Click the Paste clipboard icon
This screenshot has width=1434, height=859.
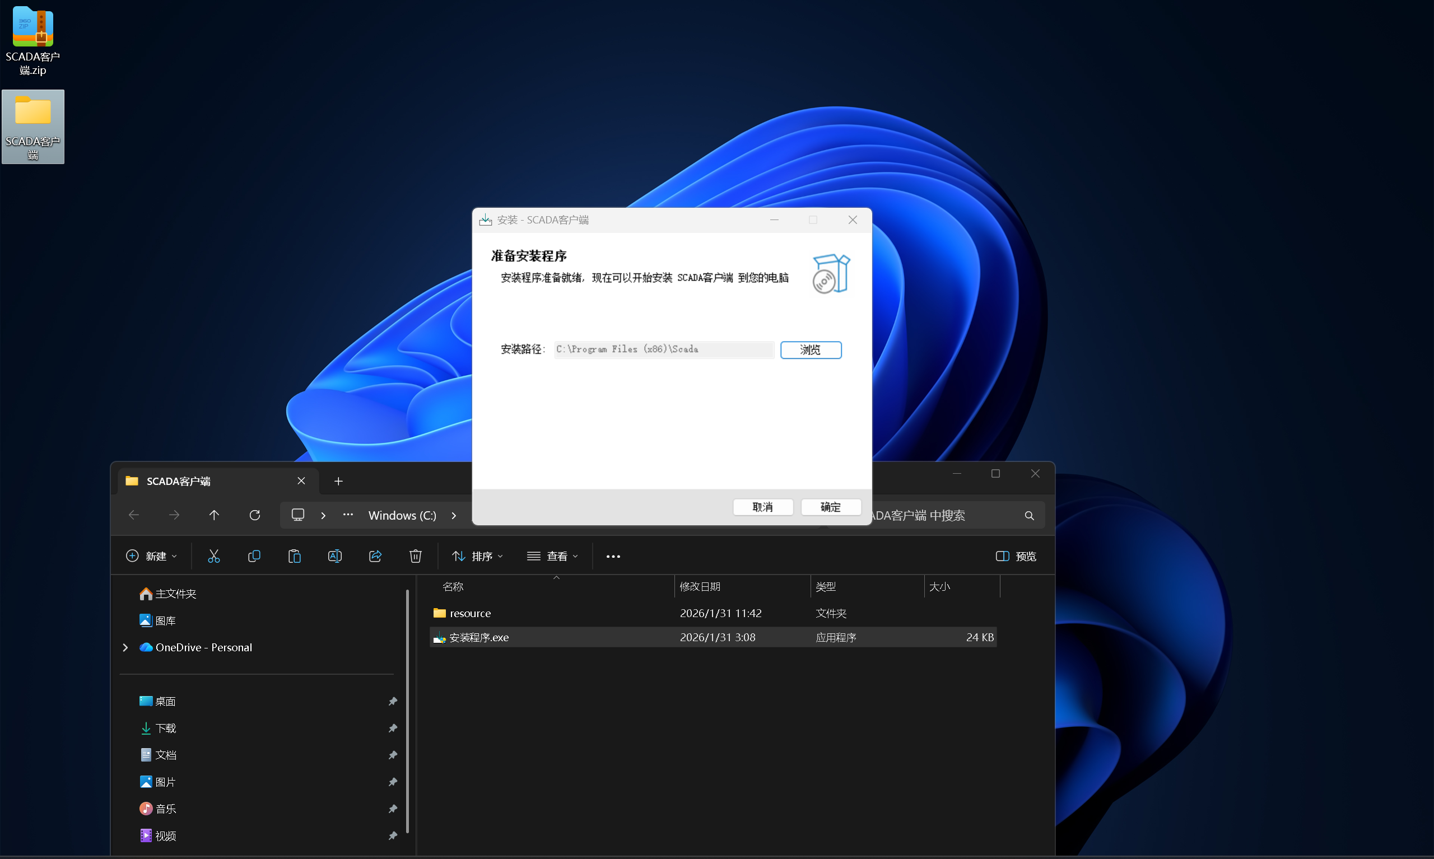(294, 556)
